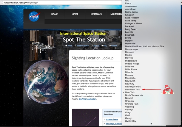Open the faq link
The width and height of the screenshot is (182, 127).
point(104,46)
